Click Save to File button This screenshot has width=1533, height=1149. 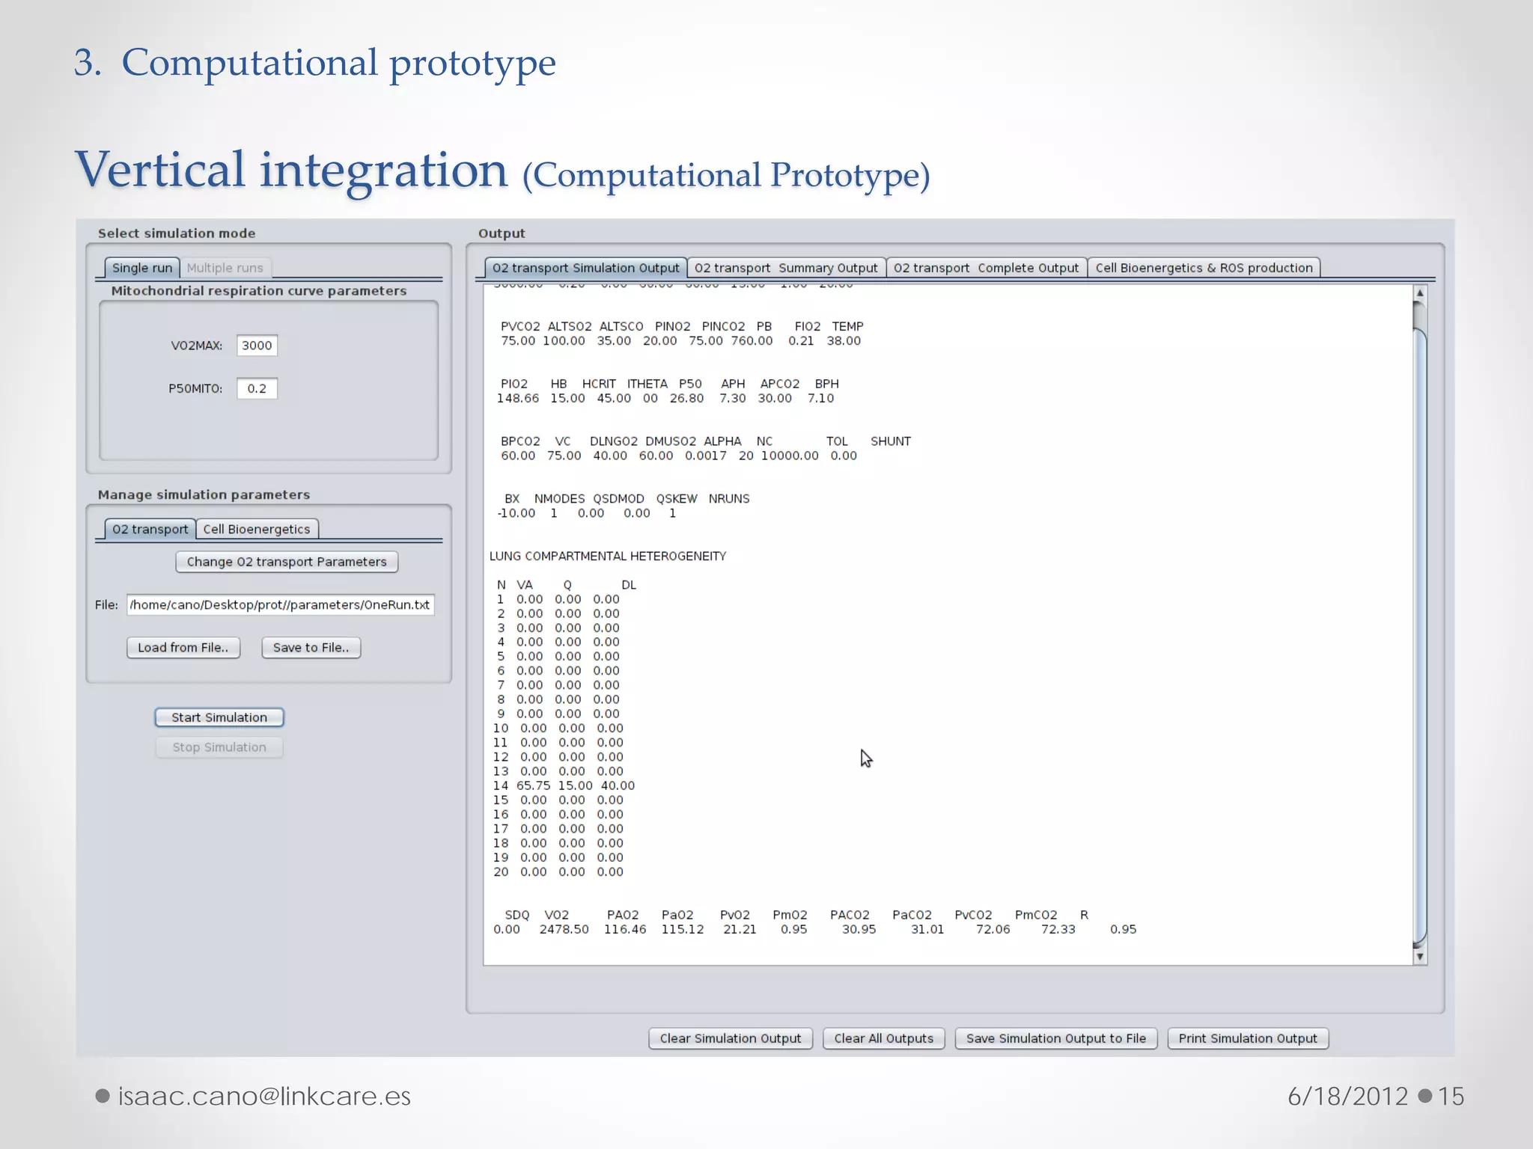311,648
